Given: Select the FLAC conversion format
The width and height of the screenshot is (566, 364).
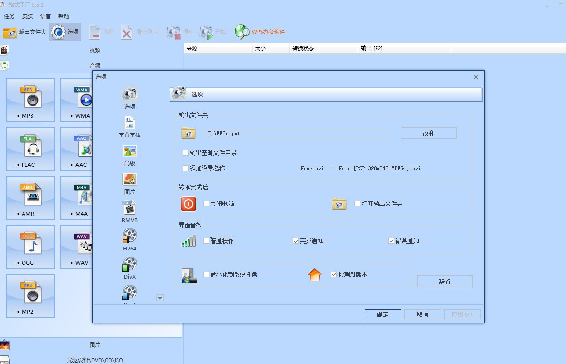Looking at the screenshot, I should click(x=30, y=149).
